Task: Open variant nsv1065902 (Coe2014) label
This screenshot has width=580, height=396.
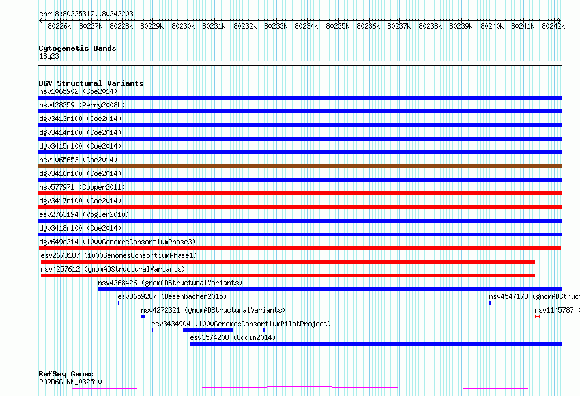Action: (78, 91)
